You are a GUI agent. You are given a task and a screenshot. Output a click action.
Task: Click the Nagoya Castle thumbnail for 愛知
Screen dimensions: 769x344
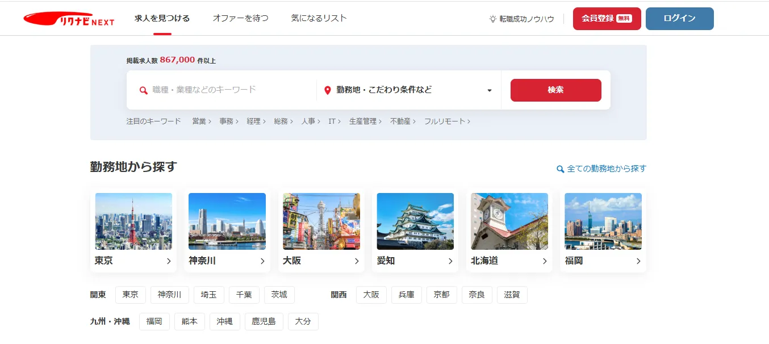click(x=415, y=221)
